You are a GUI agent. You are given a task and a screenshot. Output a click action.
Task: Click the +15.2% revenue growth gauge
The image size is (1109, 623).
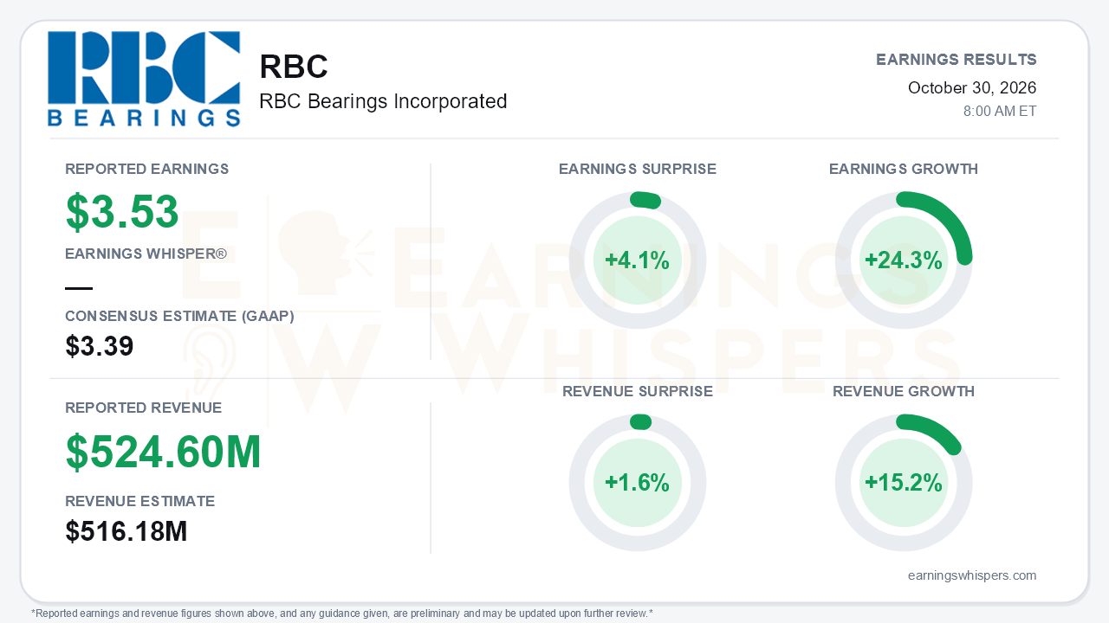(x=904, y=483)
